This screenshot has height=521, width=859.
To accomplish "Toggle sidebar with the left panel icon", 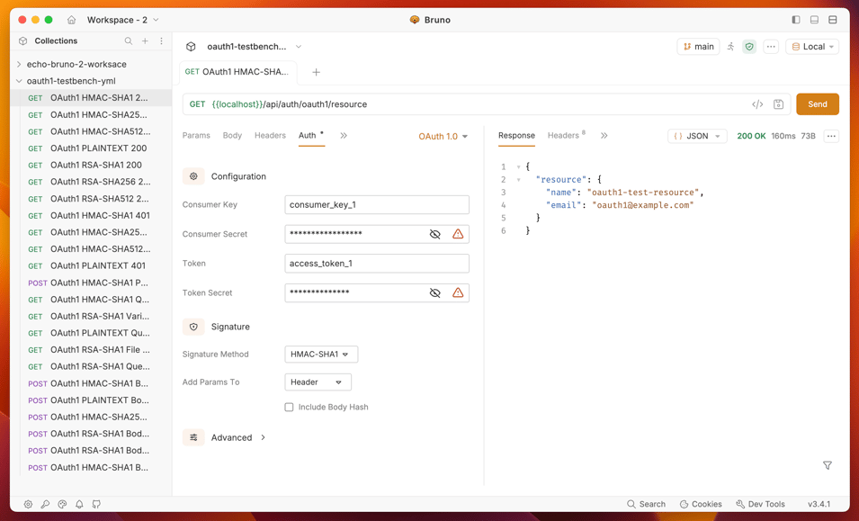I will (796, 20).
